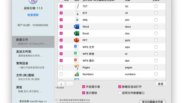Image resolution: width=183 pixels, height=103 pixels.
Task: Click the XML file icon
Action: click(77, 20)
